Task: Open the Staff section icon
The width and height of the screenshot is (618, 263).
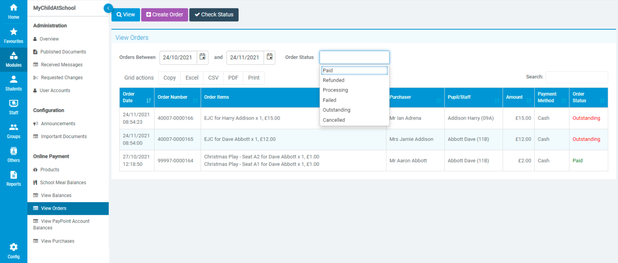Action: (13, 103)
